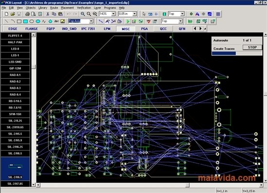This screenshot has width=267, height=193.
Task: Select the empty Rectangle shape tool
Action: click(19, 21)
